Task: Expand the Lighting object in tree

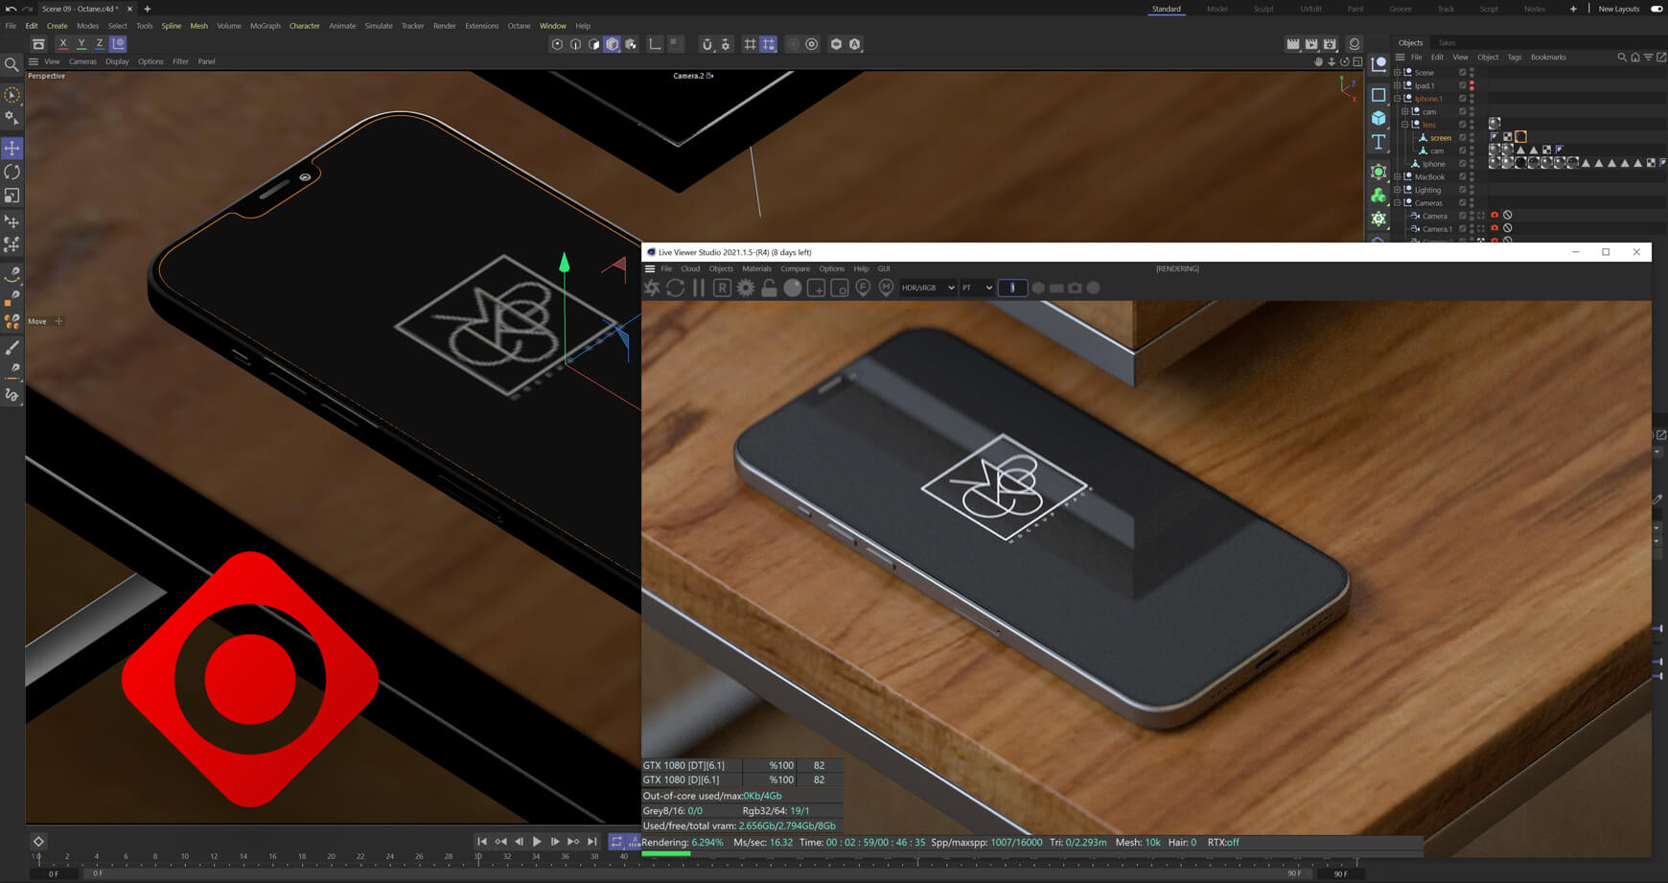Action: [x=1397, y=190]
